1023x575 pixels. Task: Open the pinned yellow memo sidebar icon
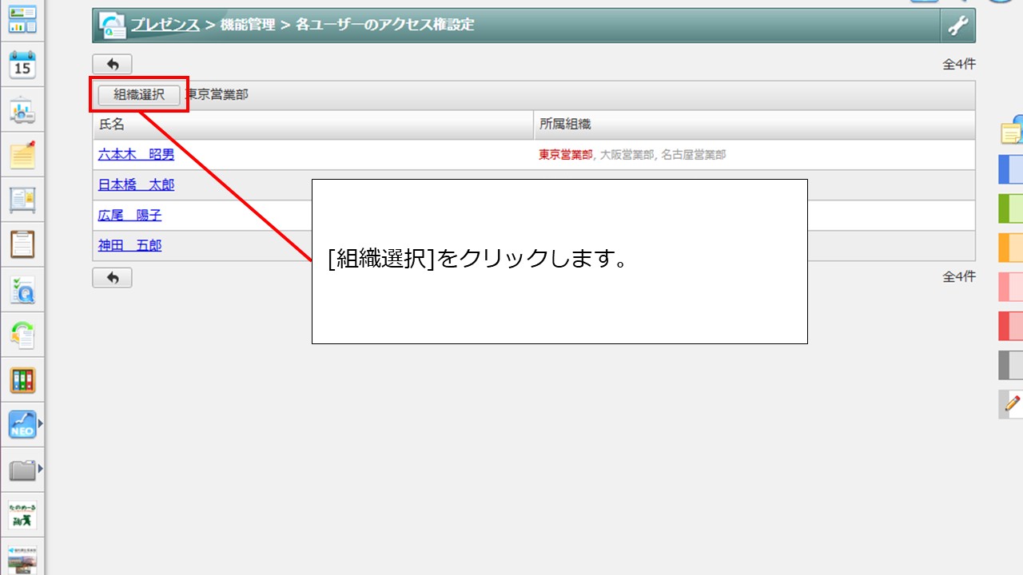22,154
